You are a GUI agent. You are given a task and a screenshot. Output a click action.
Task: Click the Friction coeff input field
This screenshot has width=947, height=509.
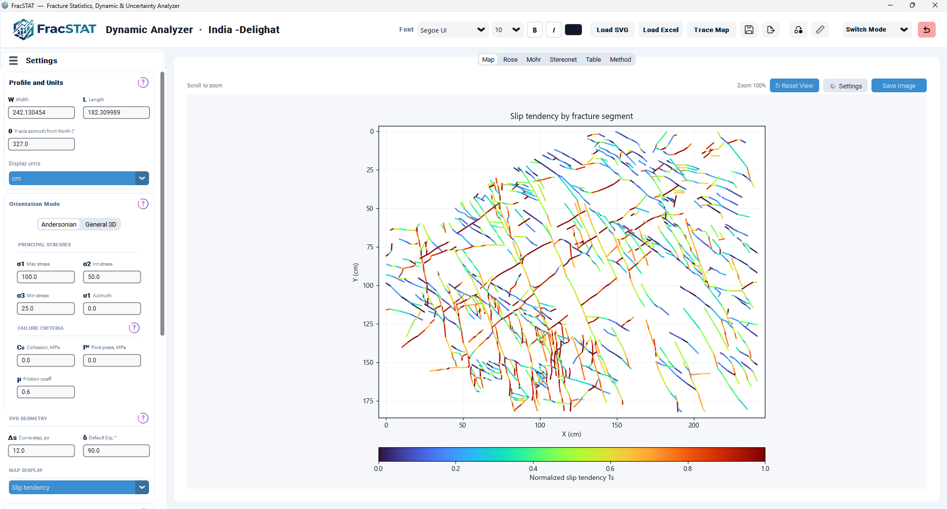point(46,392)
